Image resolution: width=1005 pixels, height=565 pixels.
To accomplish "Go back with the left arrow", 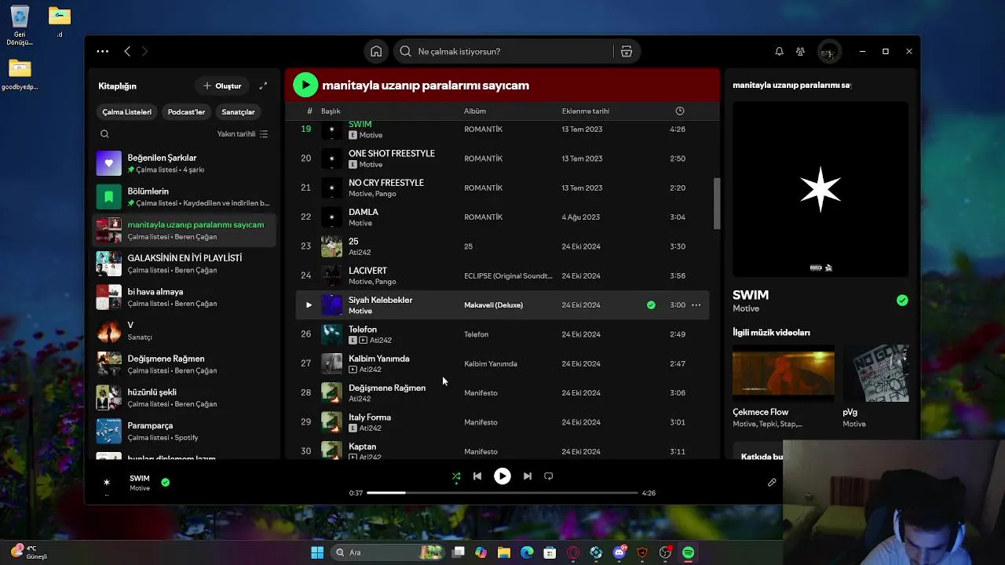I will (x=127, y=51).
